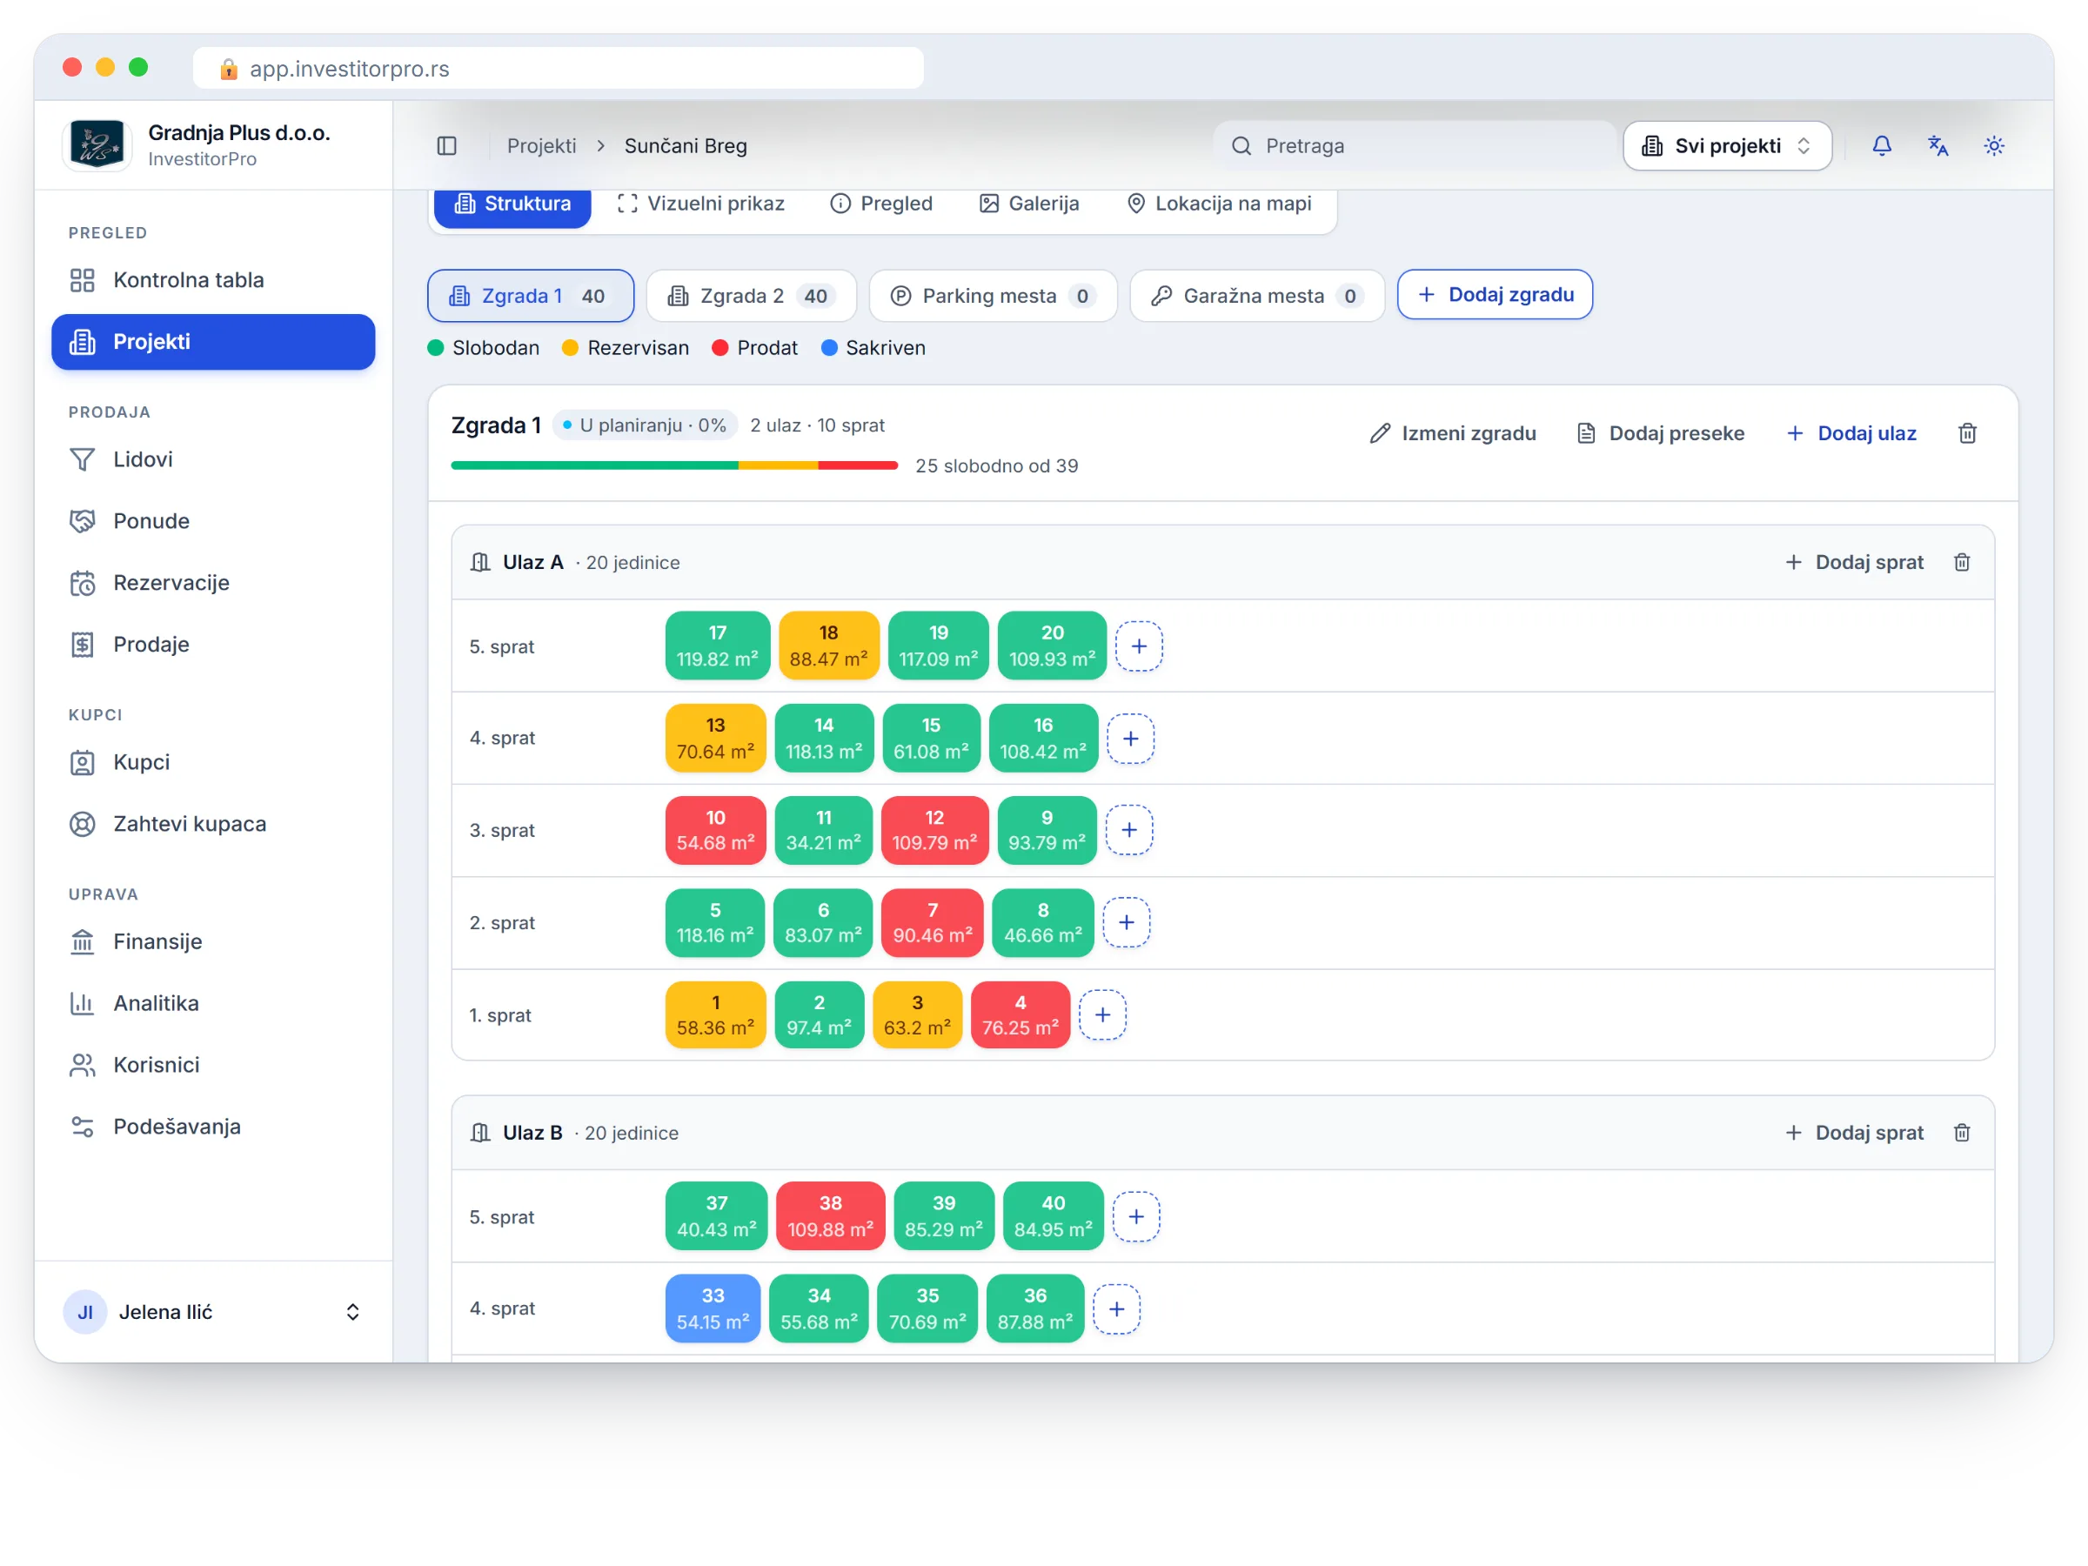Image resolution: width=2088 pixels, height=1566 pixels.
Task: Click Projekti breadcrumb link
Action: (x=541, y=146)
